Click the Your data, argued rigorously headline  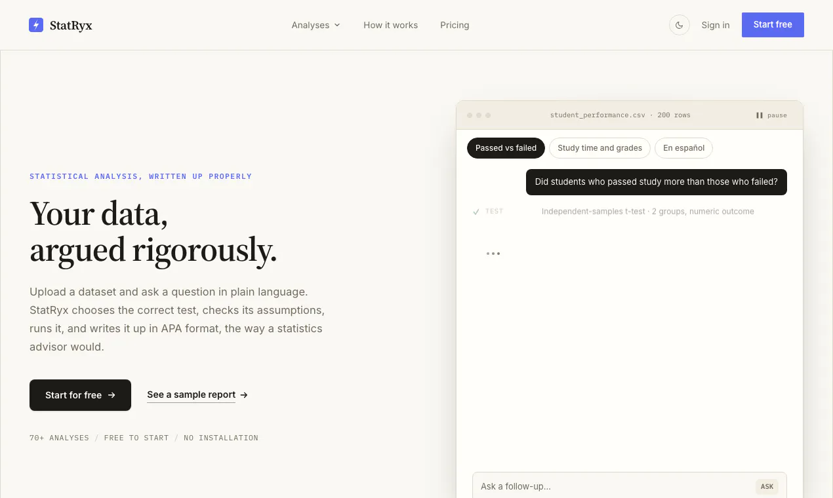[153, 232]
